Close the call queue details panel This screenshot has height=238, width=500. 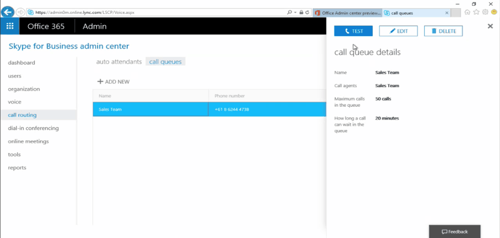[x=490, y=26]
